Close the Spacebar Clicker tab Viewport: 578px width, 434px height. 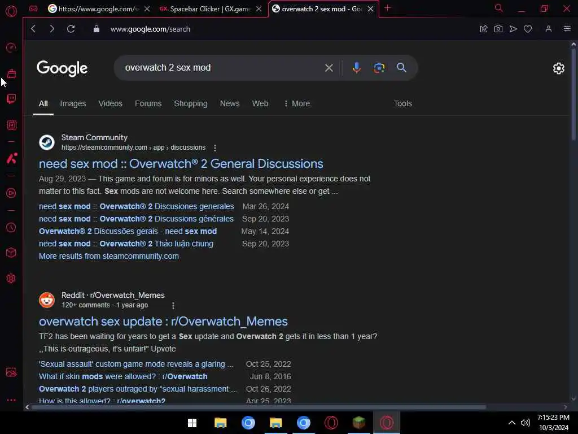[x=259, y=9]
